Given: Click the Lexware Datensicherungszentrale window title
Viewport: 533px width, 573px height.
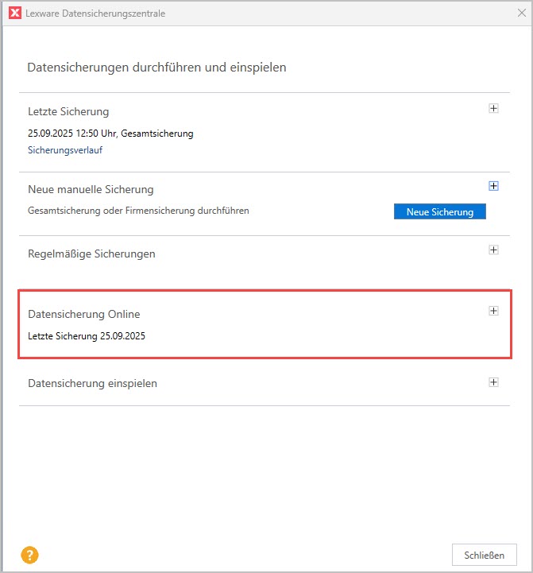Looking at the screenshot, I should [x=96, y=14].
